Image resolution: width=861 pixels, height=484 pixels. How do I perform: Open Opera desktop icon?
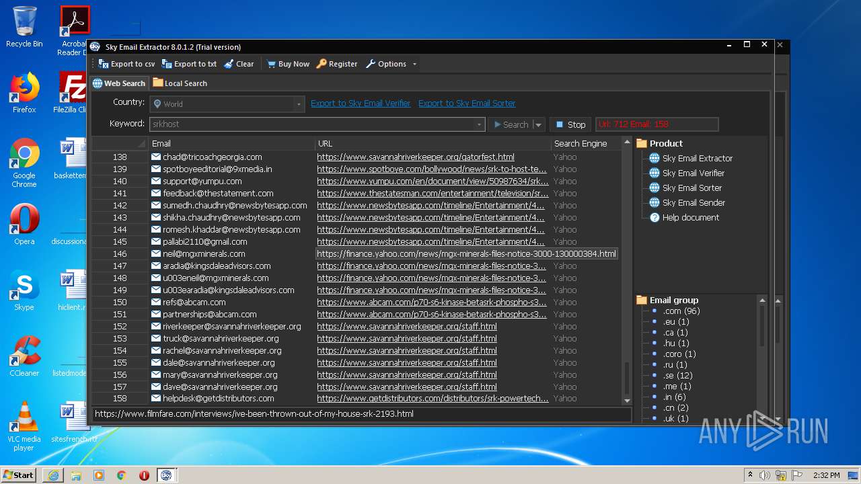tap(24, 225)
